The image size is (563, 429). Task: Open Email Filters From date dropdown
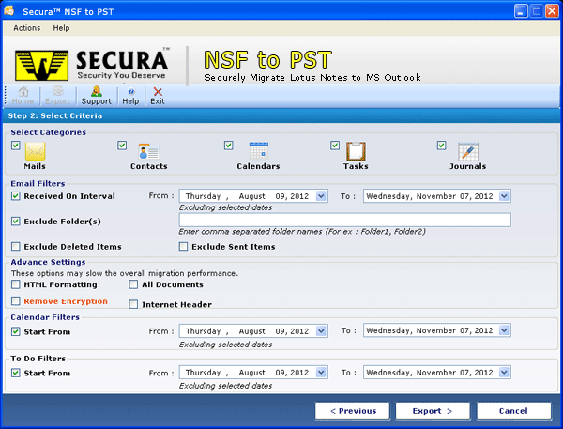(x=321, y=196)
